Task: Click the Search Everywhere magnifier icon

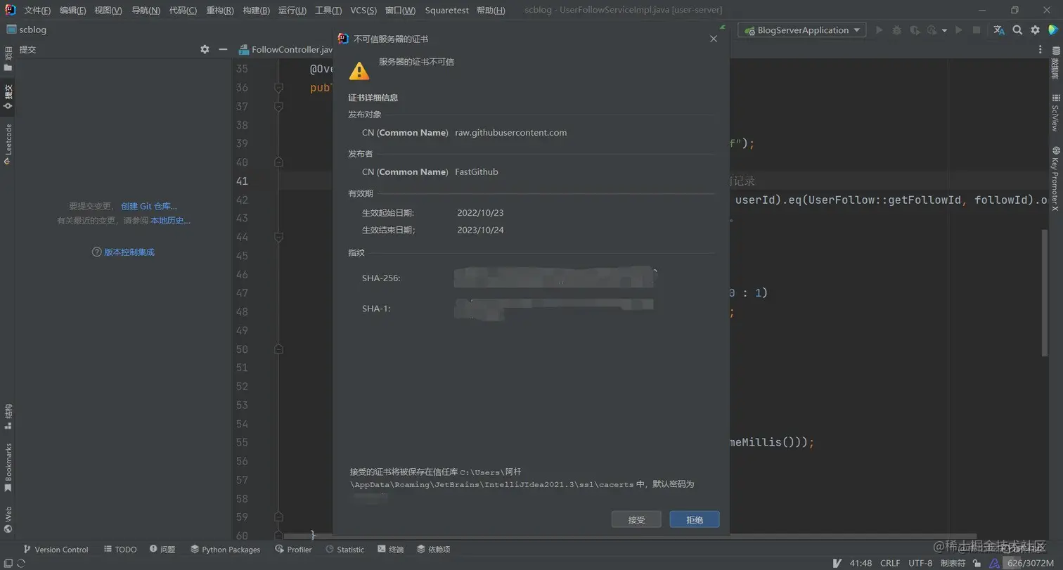Action: [x=1017, y=30]
